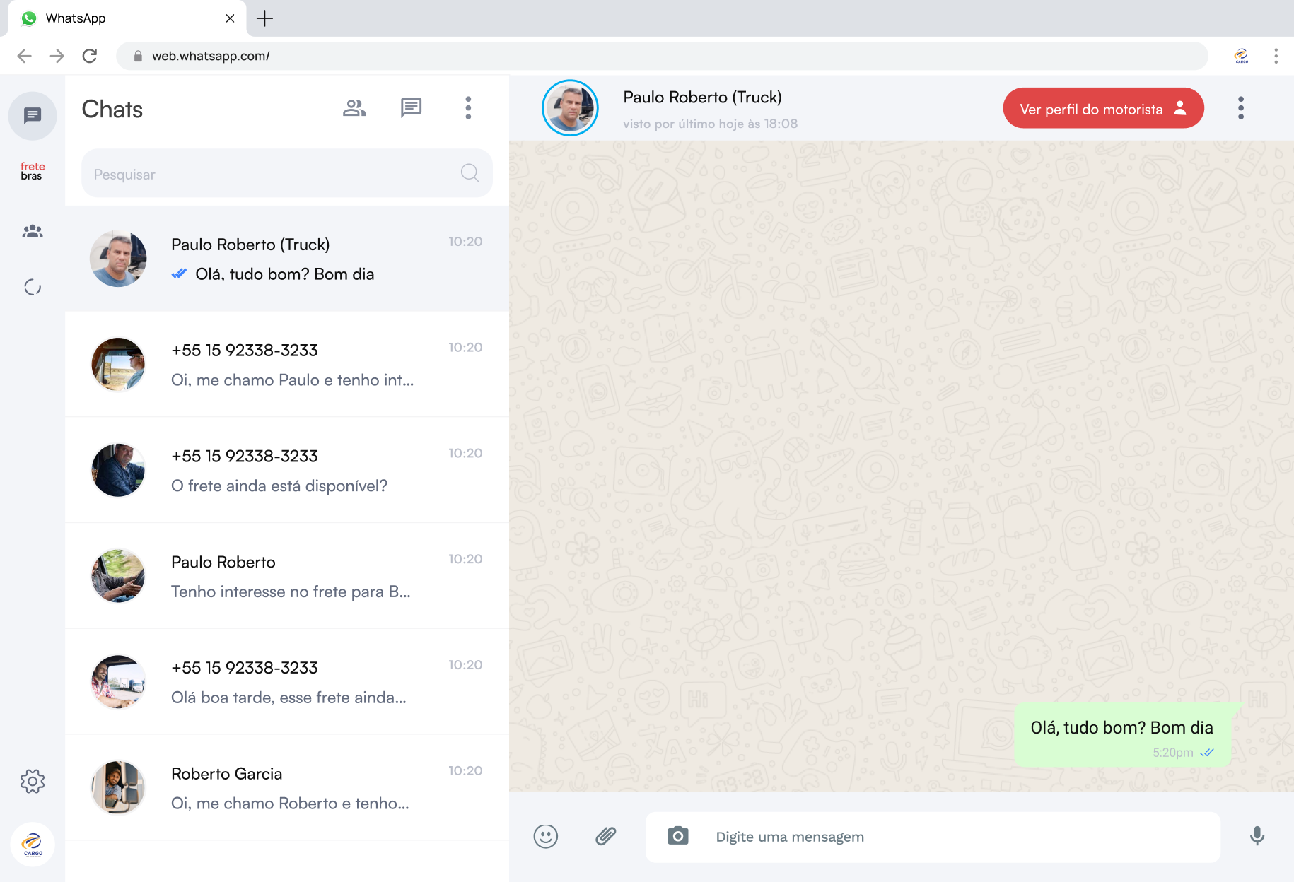
Task: Click the camera icon in message box
Action: (677, 836)
